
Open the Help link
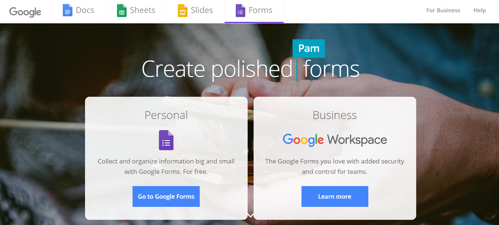point(480,10)
